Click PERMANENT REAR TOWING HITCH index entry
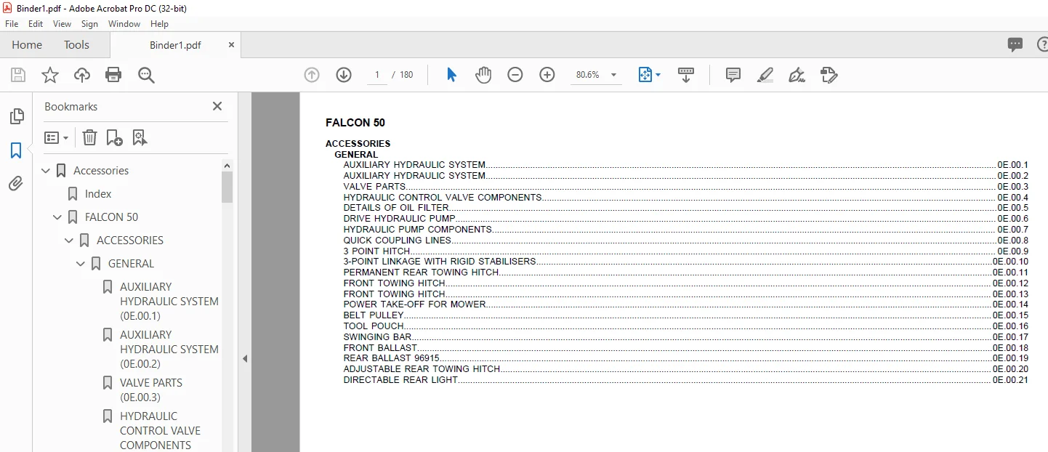This screenshot has height=452, width=1048. [421, 272]
